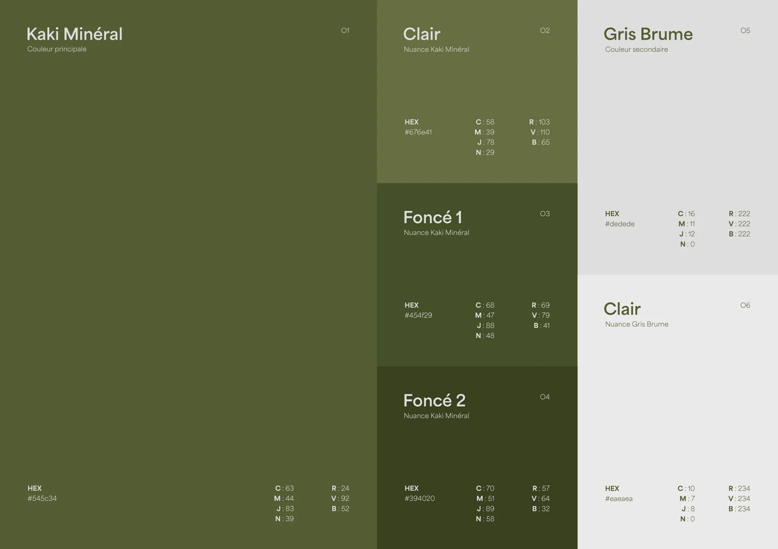Screen dimensions: 778x549
Task: Click the Couleur secondaire subtitle
Action: [636, 49]
